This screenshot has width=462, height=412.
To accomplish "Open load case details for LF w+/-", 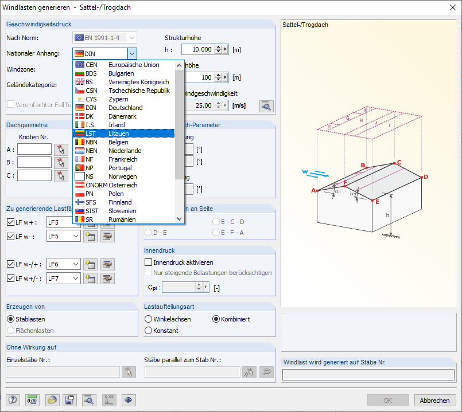I will click(107, 278).
